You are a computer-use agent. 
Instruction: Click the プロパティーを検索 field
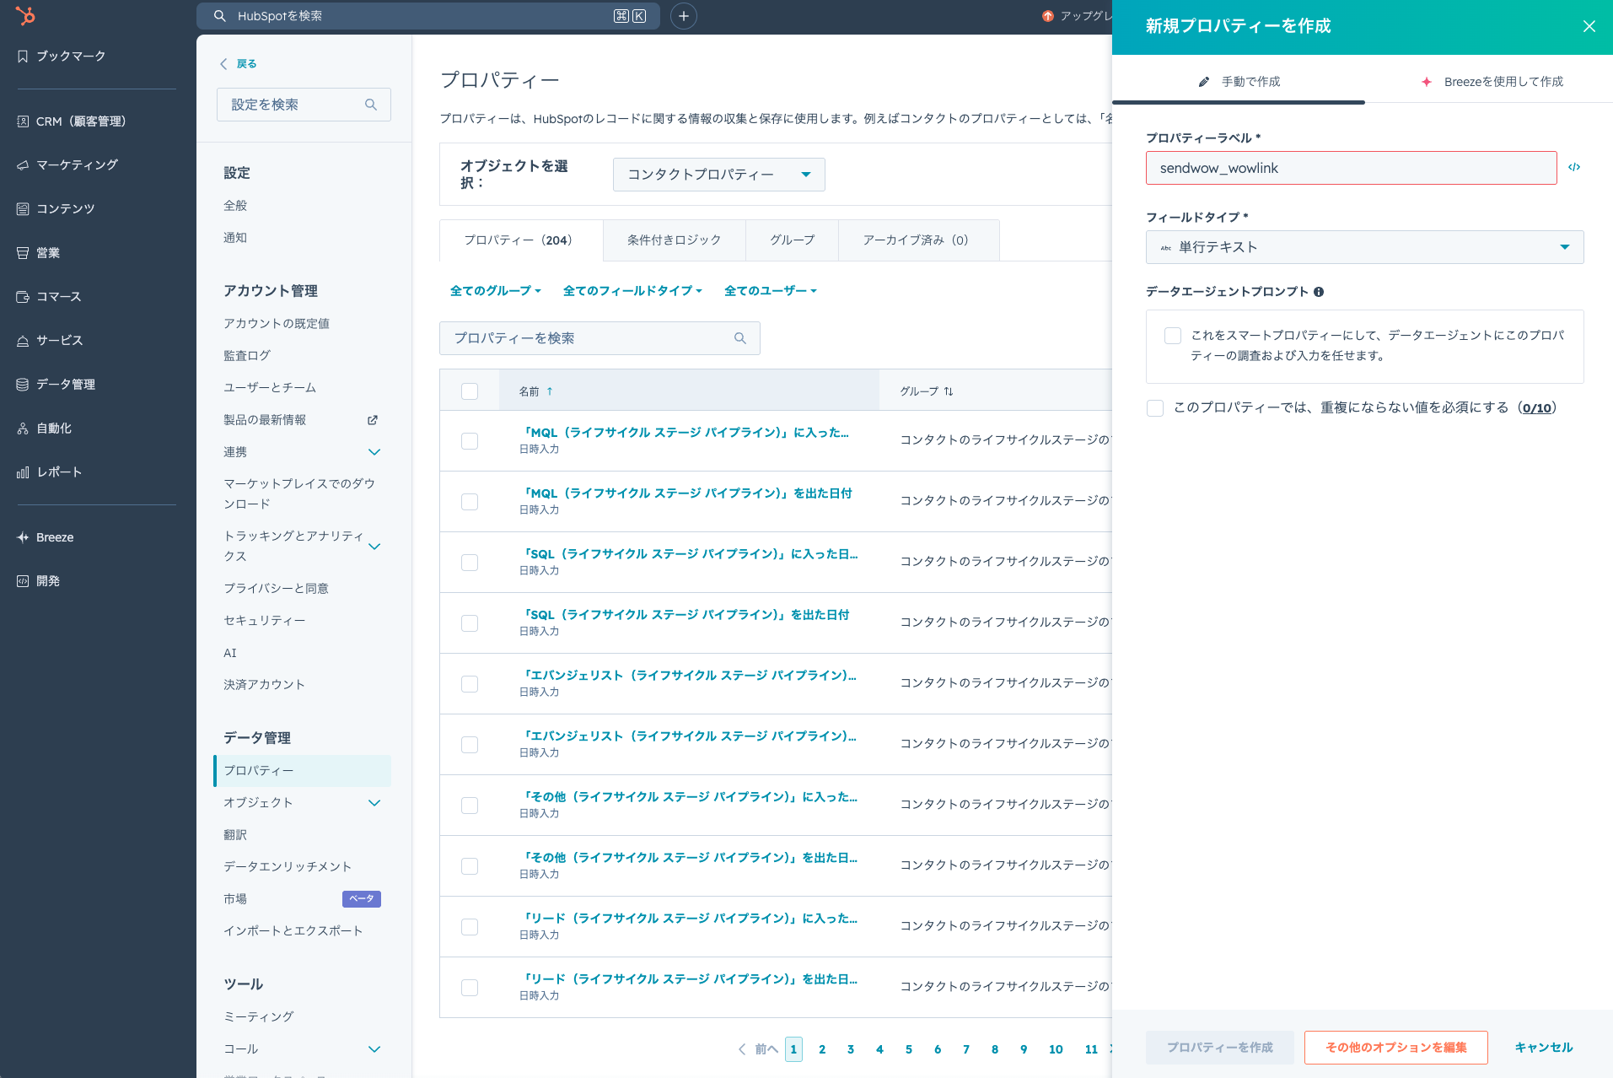[x=599, y=338]
